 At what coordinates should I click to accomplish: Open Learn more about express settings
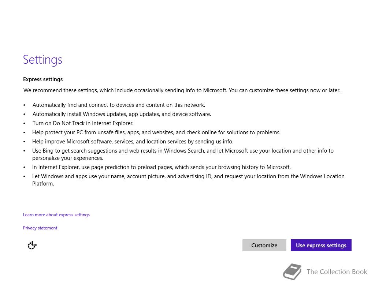pyautogui.click(x=56, y=215)
